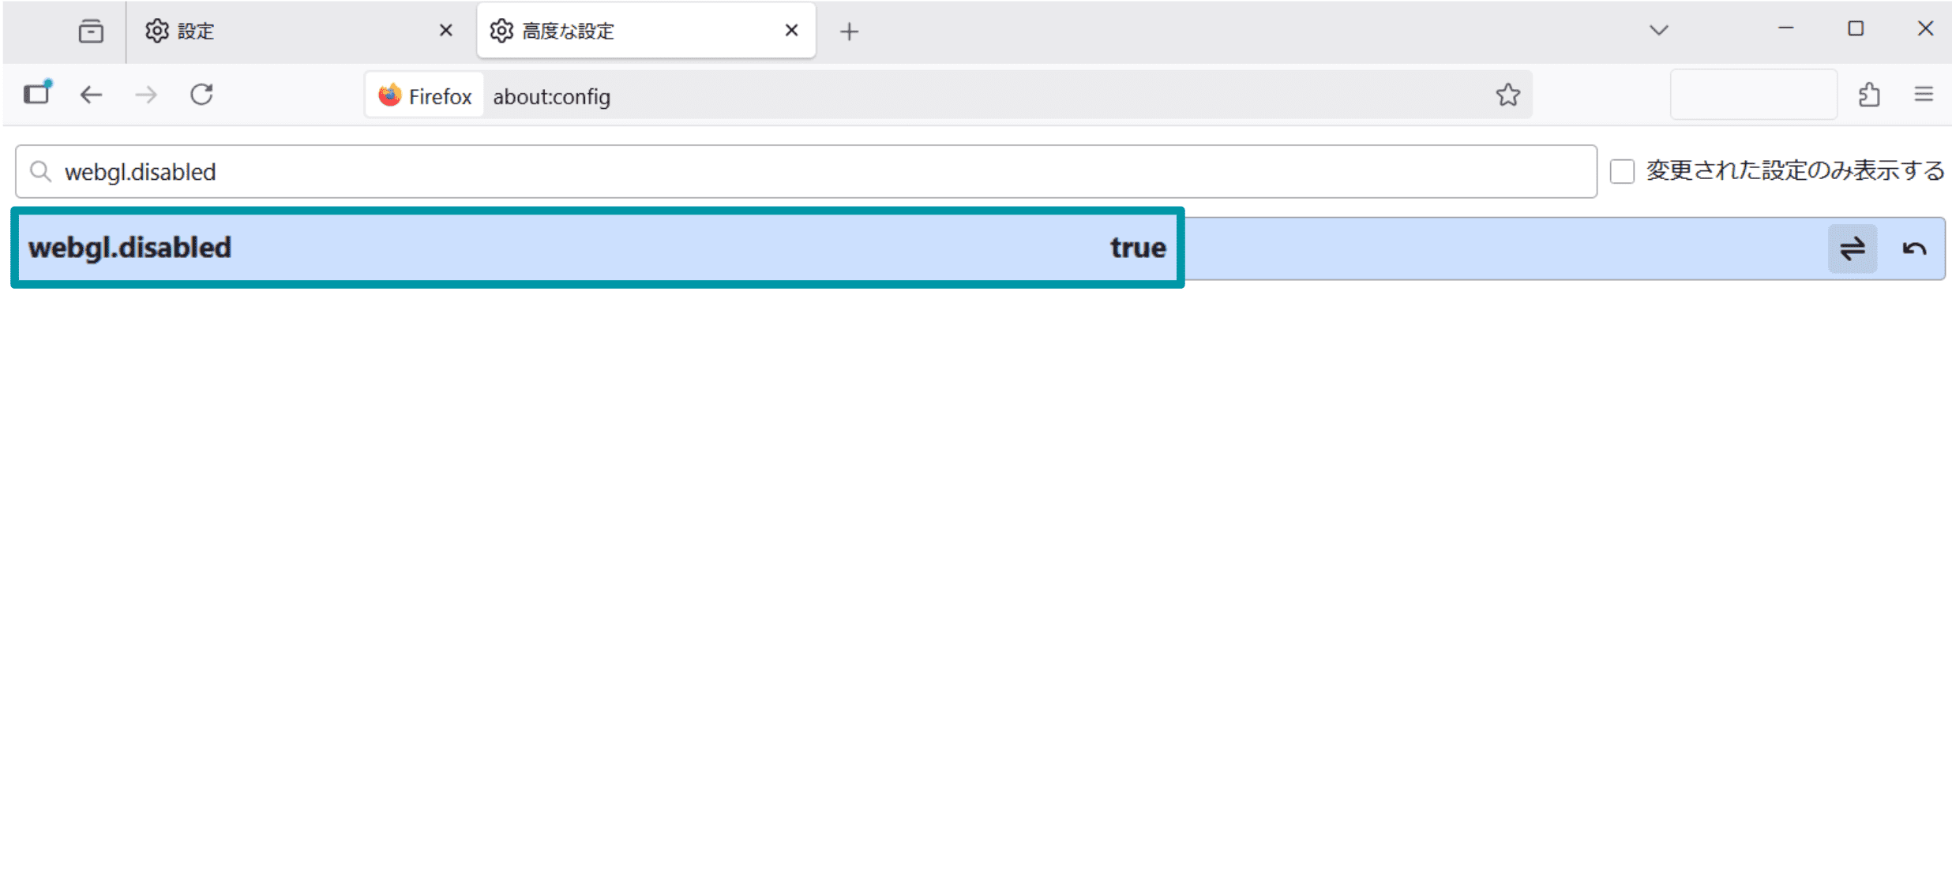Bookmark this page via the star icon
The image size is (1952, 874).
[x=1507, y=95]
